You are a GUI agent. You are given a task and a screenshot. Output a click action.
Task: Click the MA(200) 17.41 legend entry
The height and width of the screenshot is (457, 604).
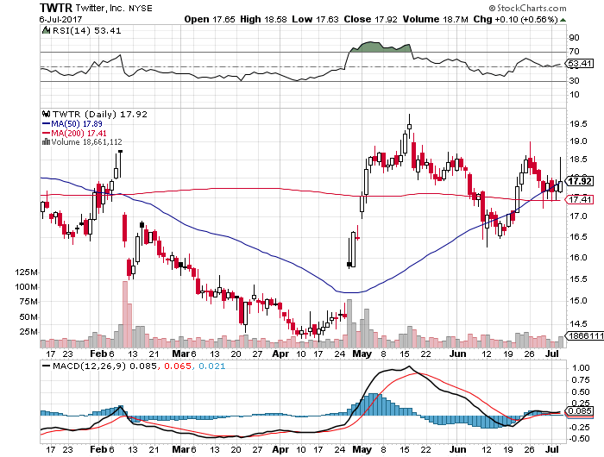point(74,133)
